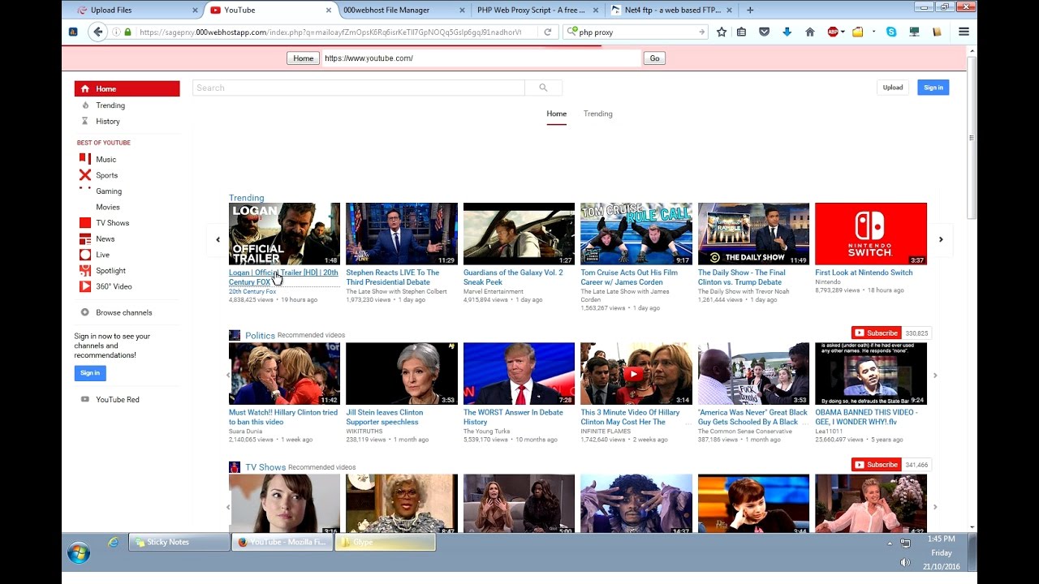This screenshot has width=1039, height=584.
Task: Click Internet Explorer taskbar icon
Action: coord(113,542)
